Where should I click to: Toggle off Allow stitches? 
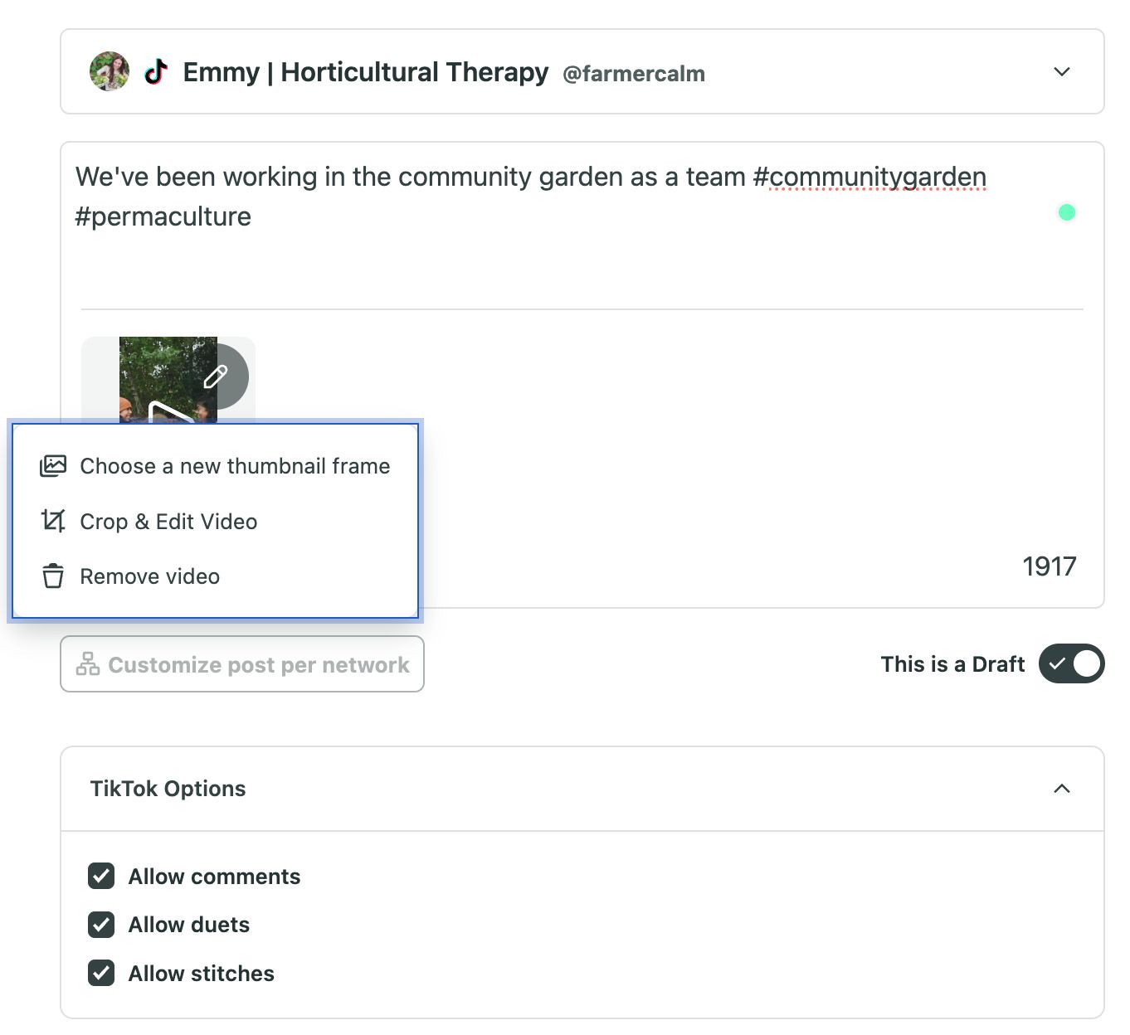100,973
